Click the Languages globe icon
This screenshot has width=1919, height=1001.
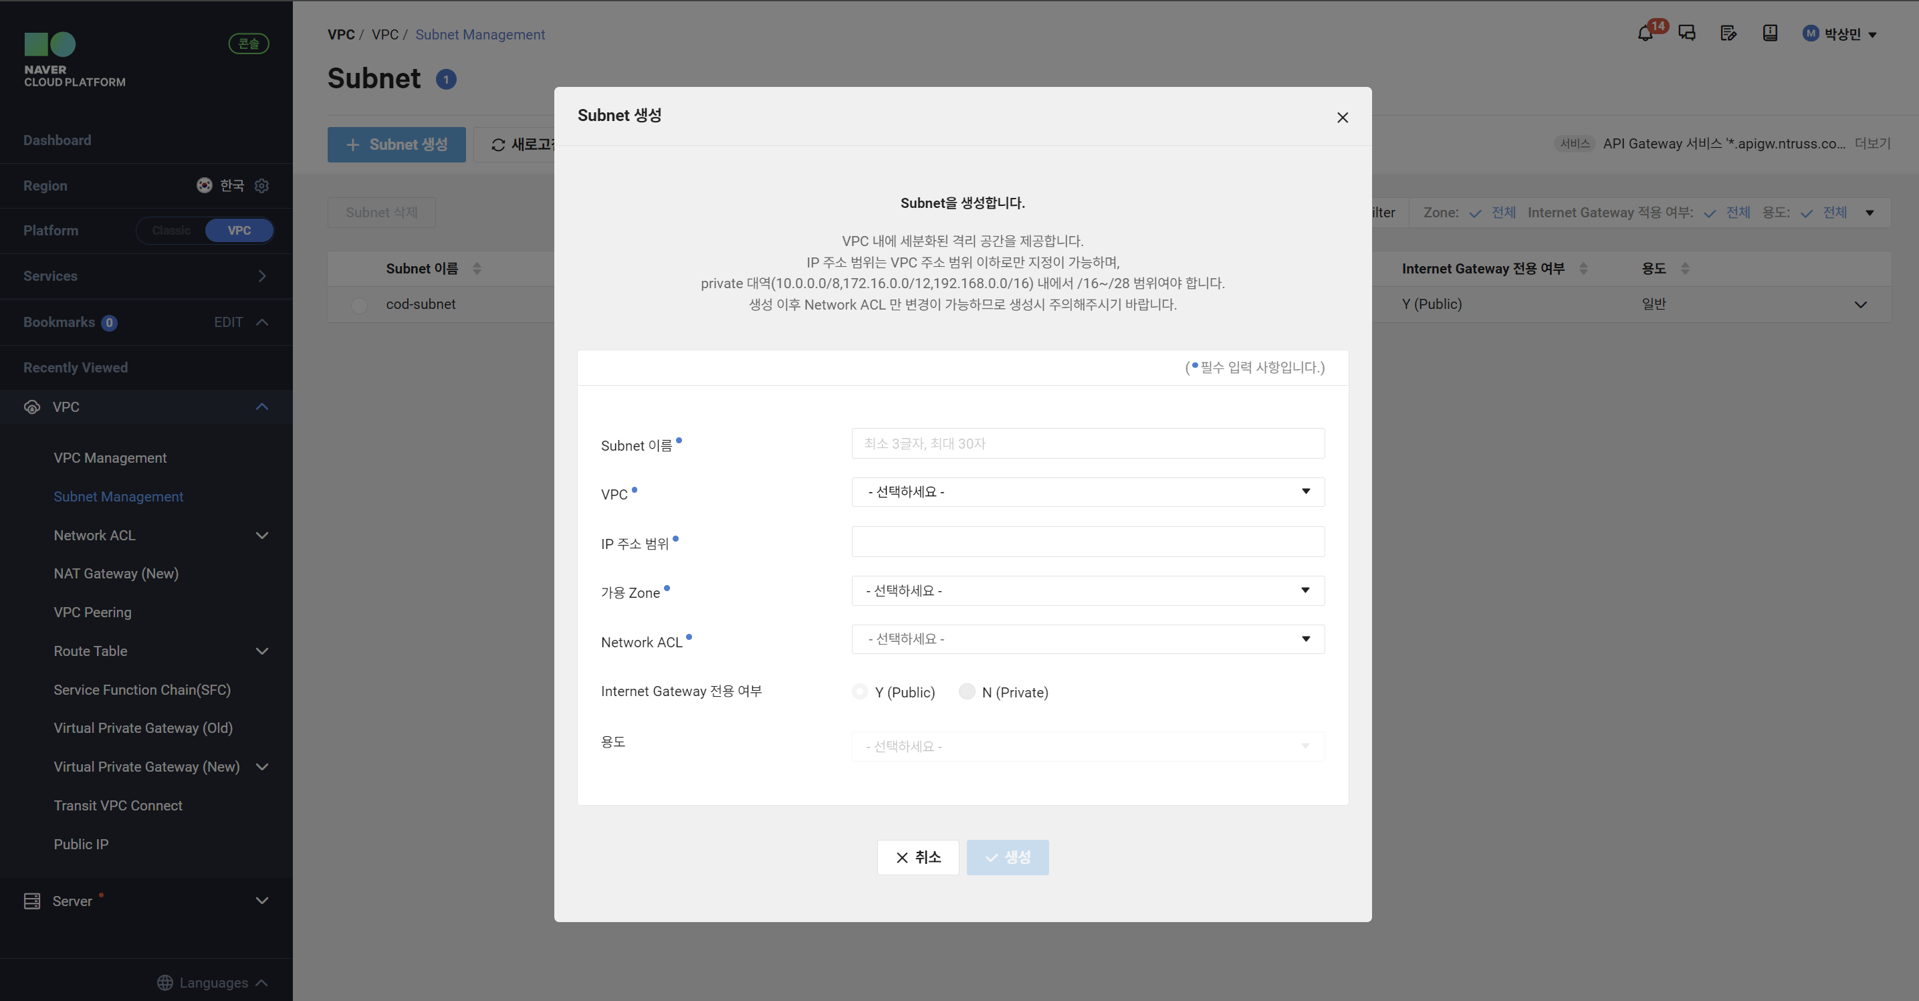[x=164, y=982]
